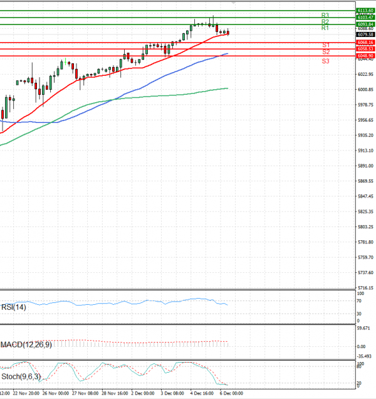The image size is (376, 399).
Task: Select the S3 support label
Action: (x=326, y=61)
